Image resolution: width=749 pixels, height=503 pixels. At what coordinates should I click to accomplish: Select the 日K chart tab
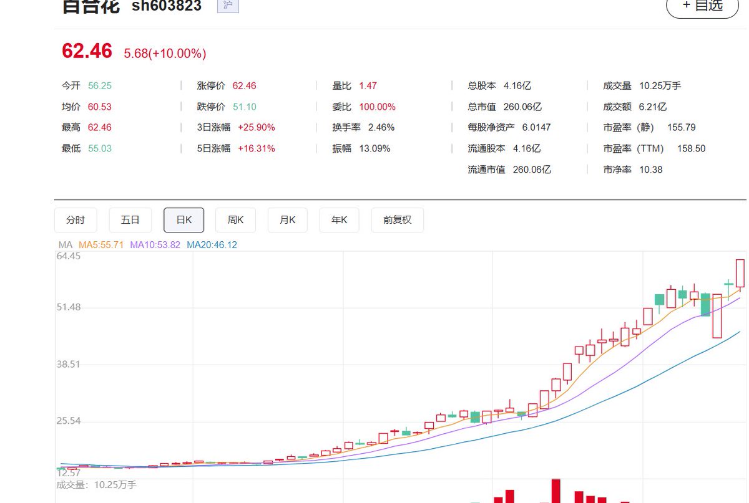point(184,220)
